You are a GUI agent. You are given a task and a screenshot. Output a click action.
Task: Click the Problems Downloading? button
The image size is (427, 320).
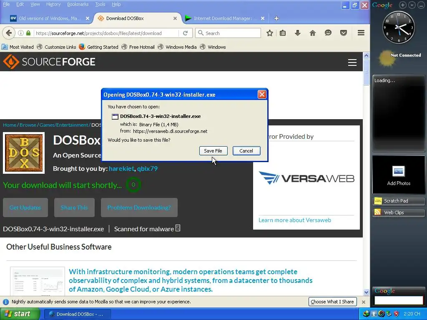pyautogui.click(x=139, y=207)
